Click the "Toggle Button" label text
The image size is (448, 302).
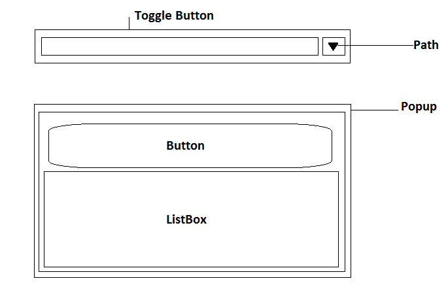pyautogui.click(x=174, y=16)
